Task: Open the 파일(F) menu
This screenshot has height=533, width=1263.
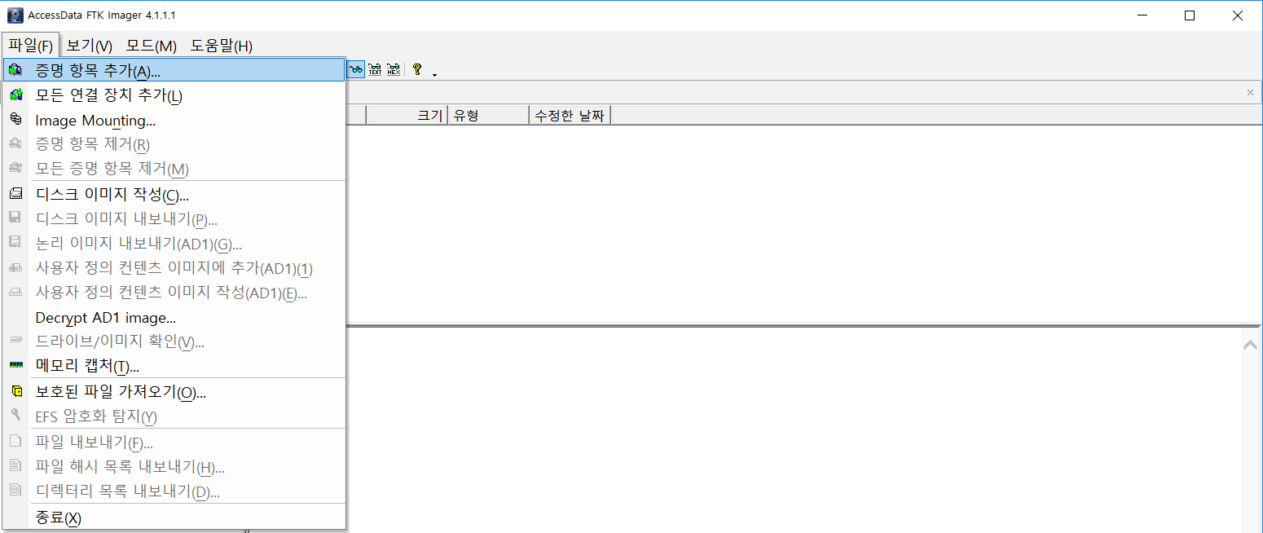Action: pos(30,46)
